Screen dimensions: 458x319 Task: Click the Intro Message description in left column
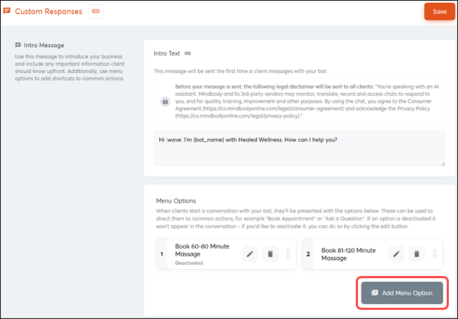[70, 68]
